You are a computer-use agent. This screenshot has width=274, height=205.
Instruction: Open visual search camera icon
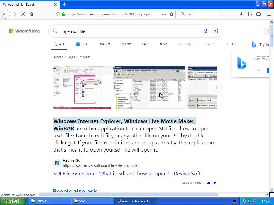[x=215, y=31]
